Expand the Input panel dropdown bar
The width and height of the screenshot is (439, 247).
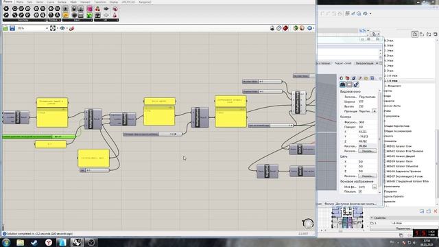click(78, 20)
